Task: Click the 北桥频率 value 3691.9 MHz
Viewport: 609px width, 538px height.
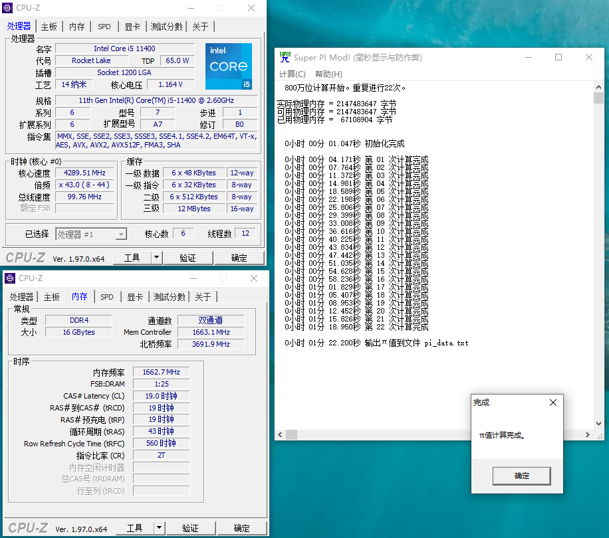Action: (211, 344)
